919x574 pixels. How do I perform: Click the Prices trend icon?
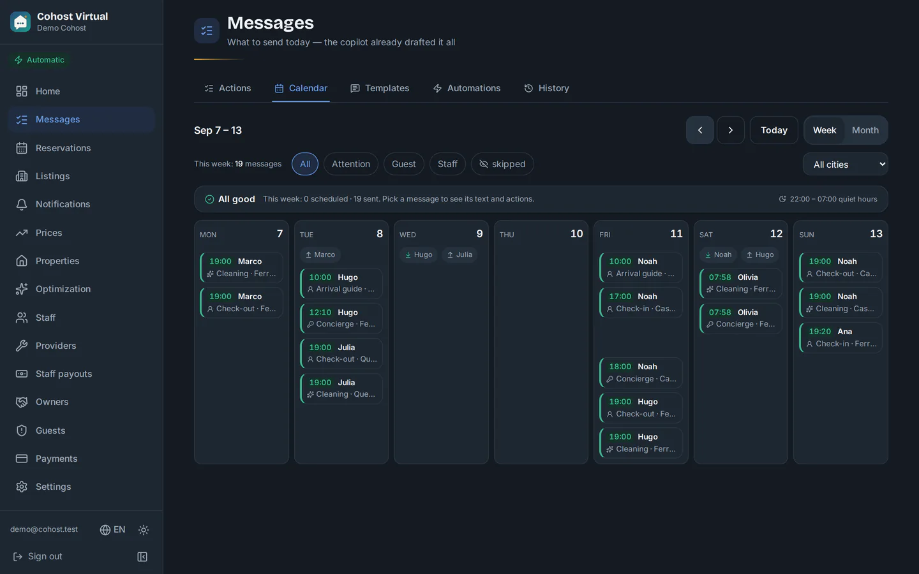click(22, 233)
